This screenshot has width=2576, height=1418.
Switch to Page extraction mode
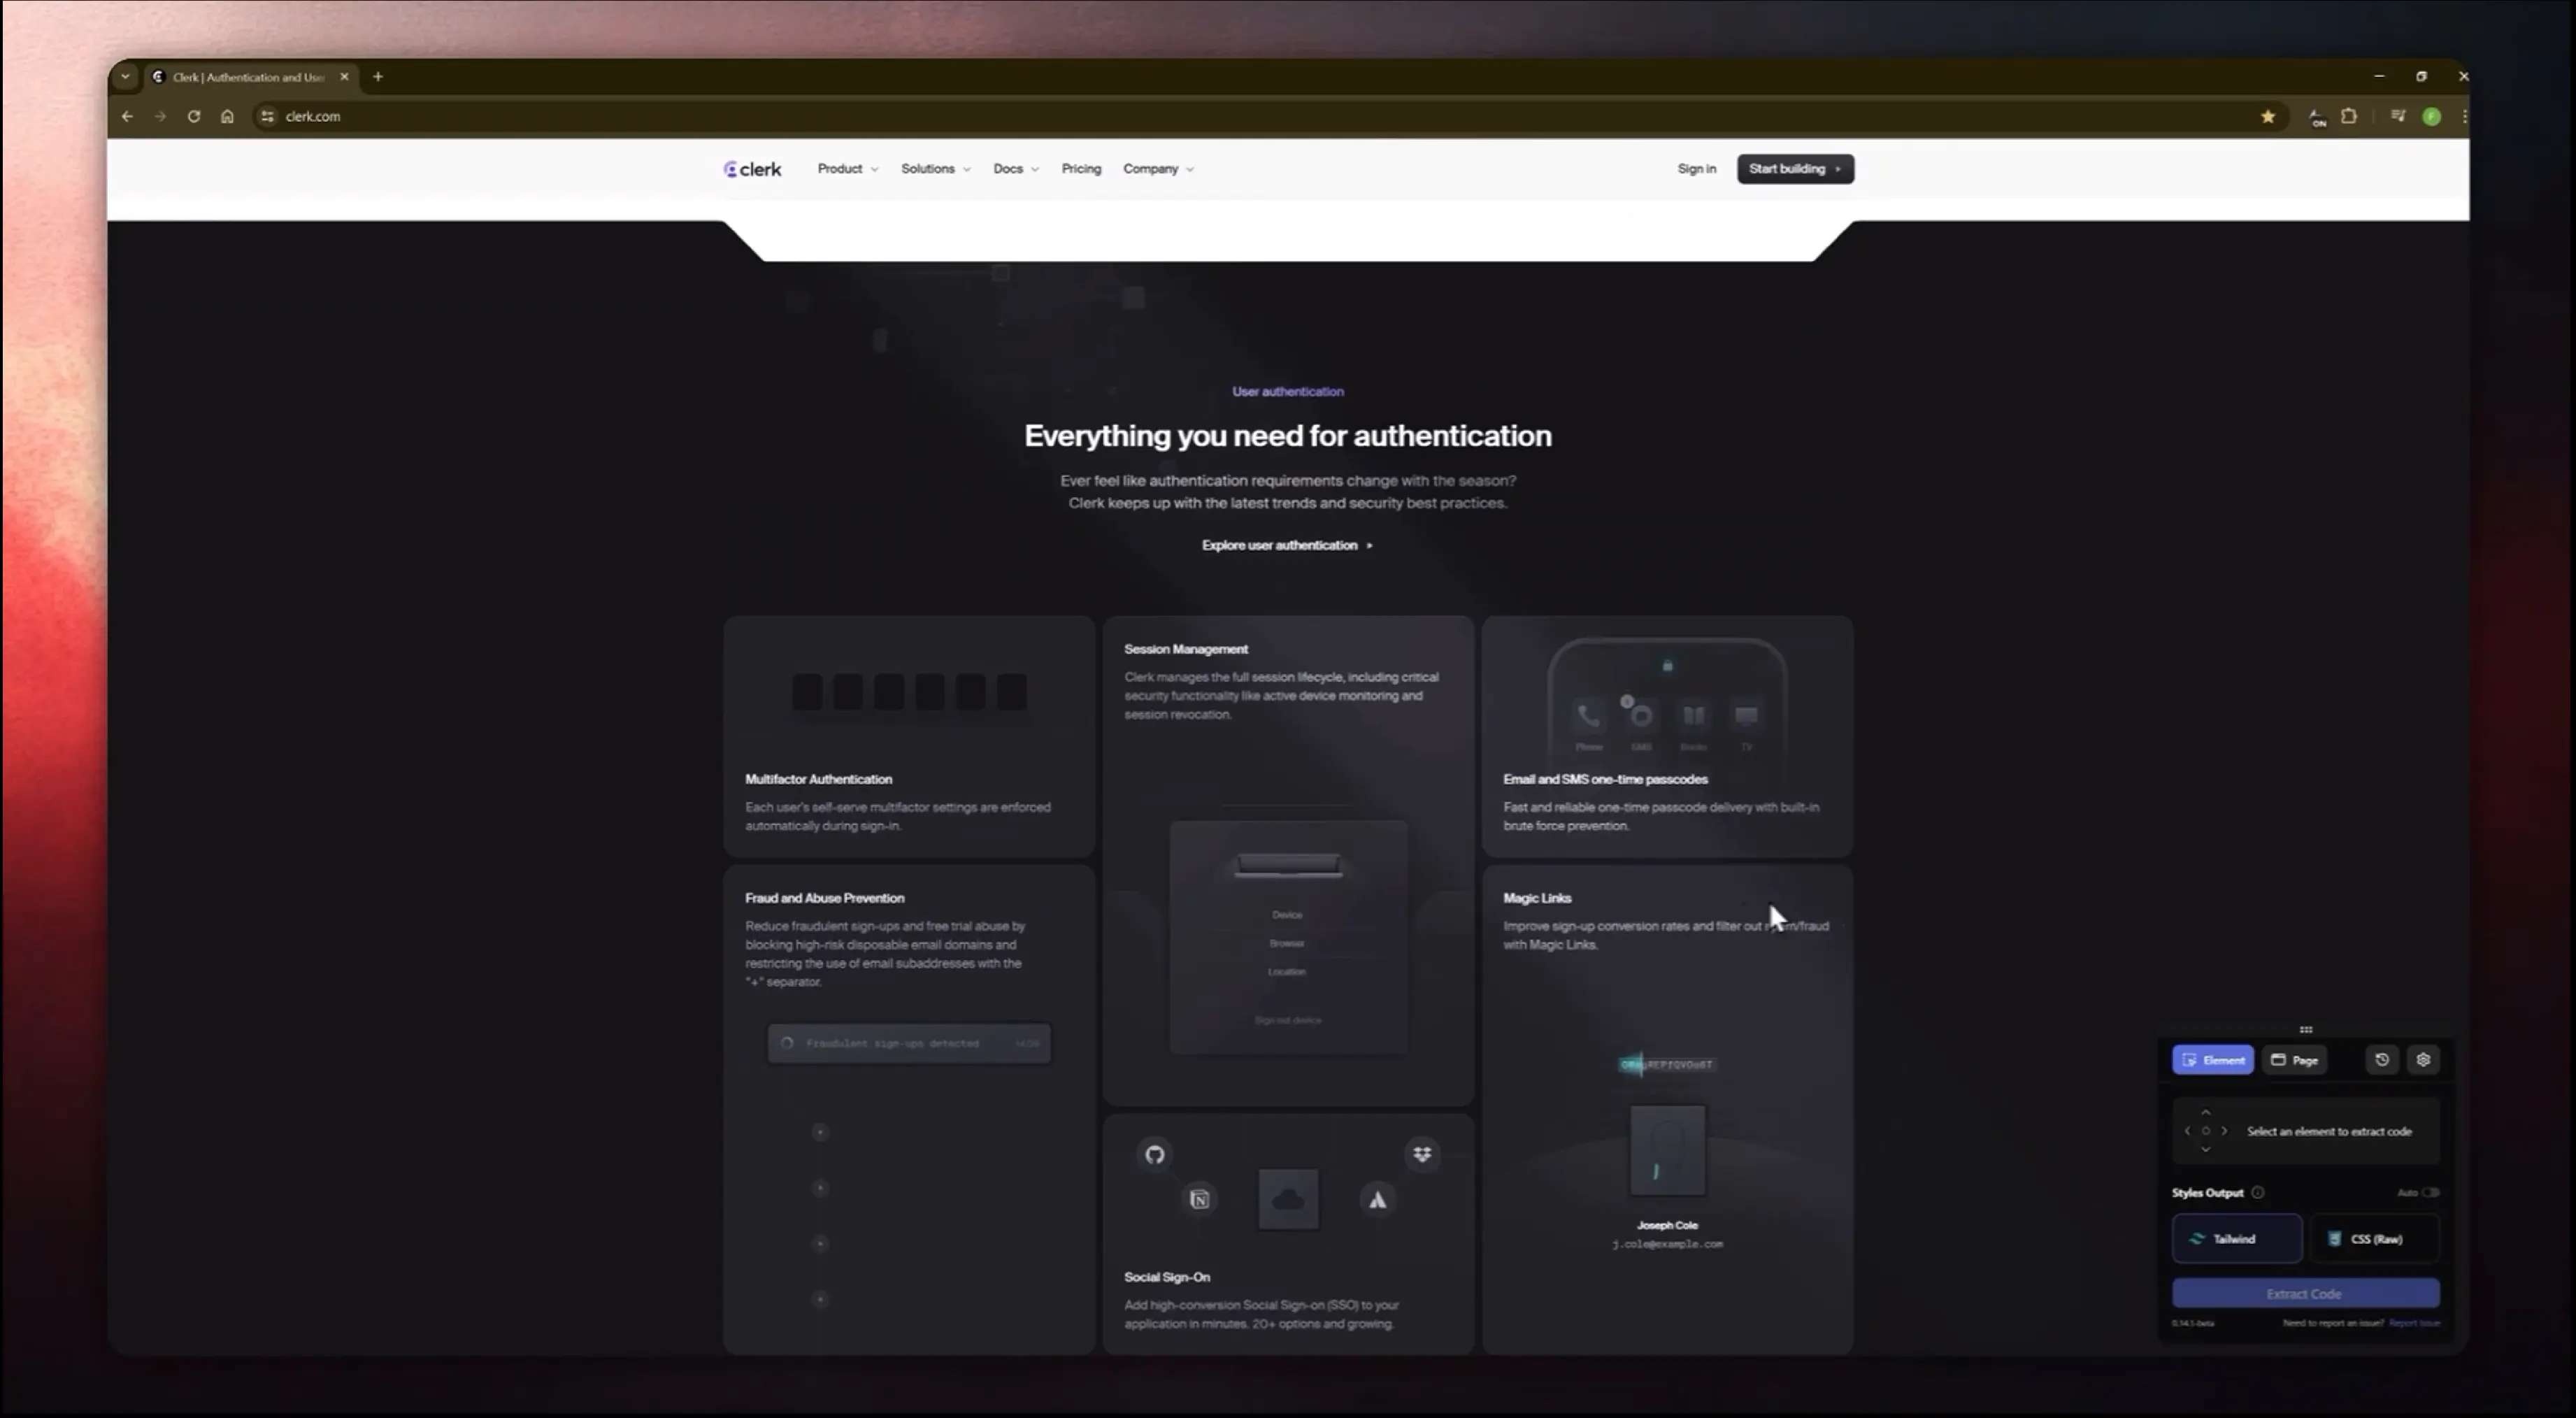tap(2294, 1060)
